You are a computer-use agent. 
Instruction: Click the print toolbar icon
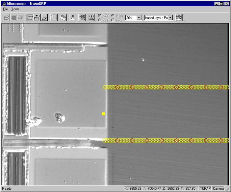(21, 18)
